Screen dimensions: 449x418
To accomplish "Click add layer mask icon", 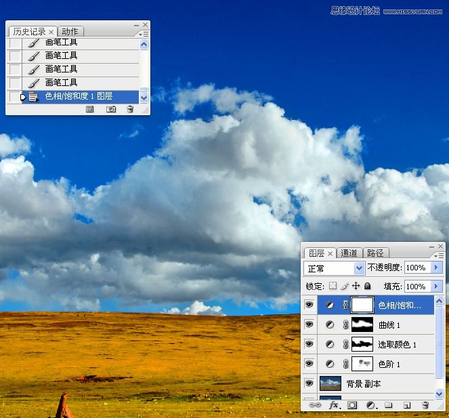I will point(352,405).
